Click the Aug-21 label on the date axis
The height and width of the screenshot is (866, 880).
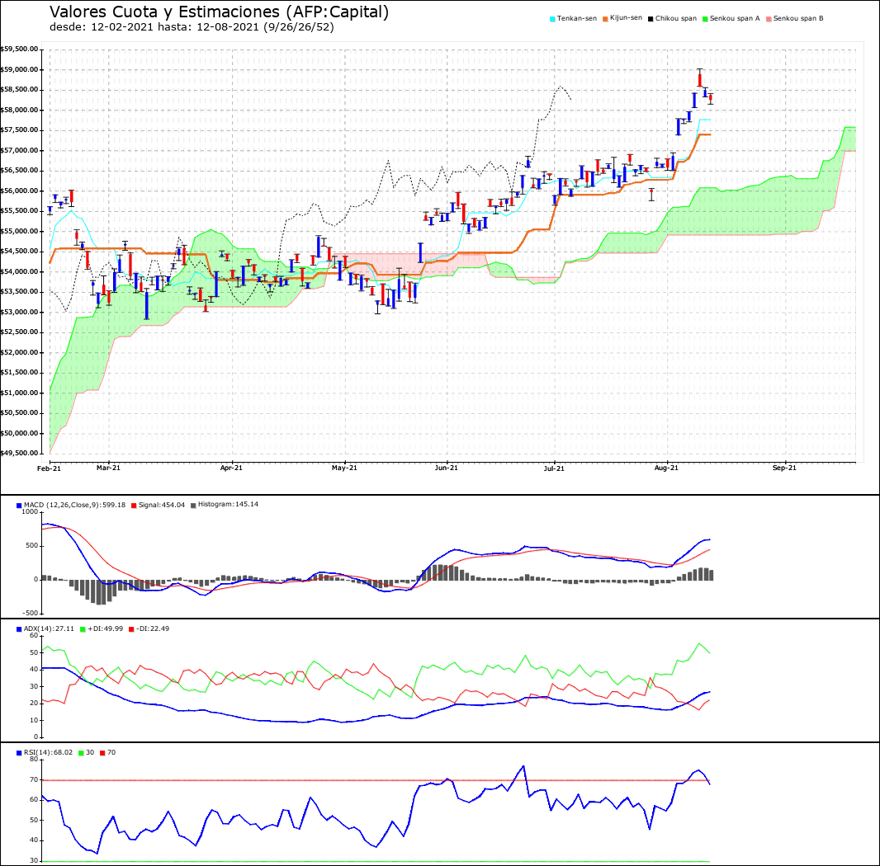pyautogui.click(x=667, y=468)
